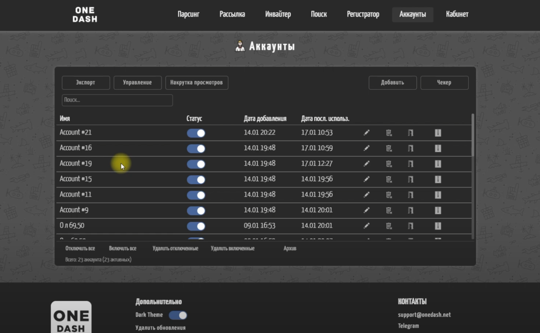
Task: Switch off the Account #19 status toggle
Action: pyautogui.click(x=196, y=164)
